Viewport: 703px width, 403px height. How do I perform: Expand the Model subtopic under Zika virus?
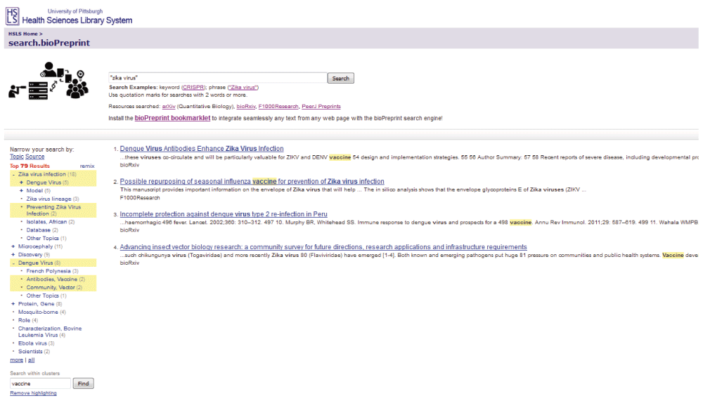[x=21, y=191]
